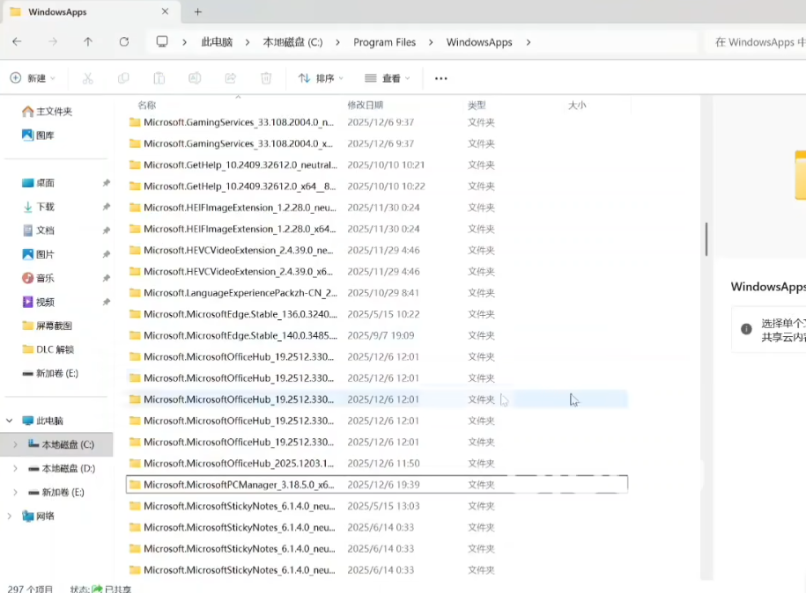Image resolution: width=806 pixels, height=593 pixels.
Task: Go up one folder level with the up arrow
Action: click(88, 41)
